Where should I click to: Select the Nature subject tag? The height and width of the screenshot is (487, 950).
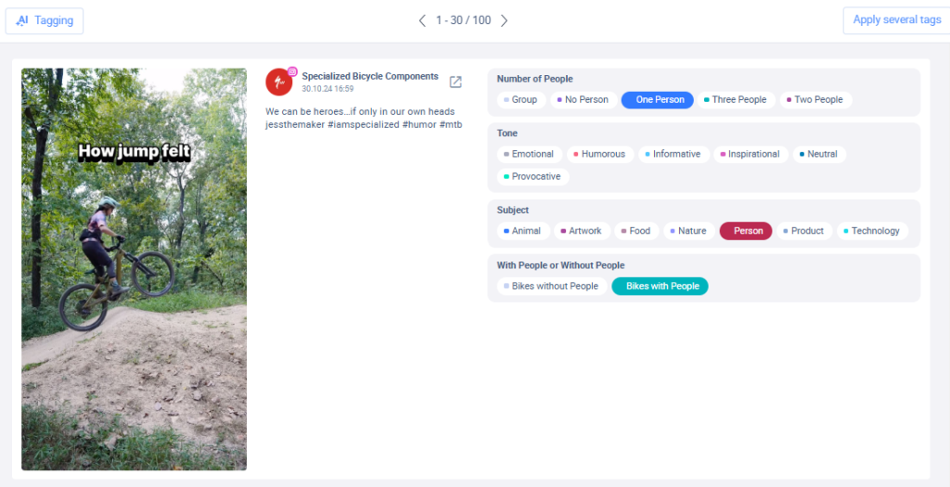(x=688, y=231)
